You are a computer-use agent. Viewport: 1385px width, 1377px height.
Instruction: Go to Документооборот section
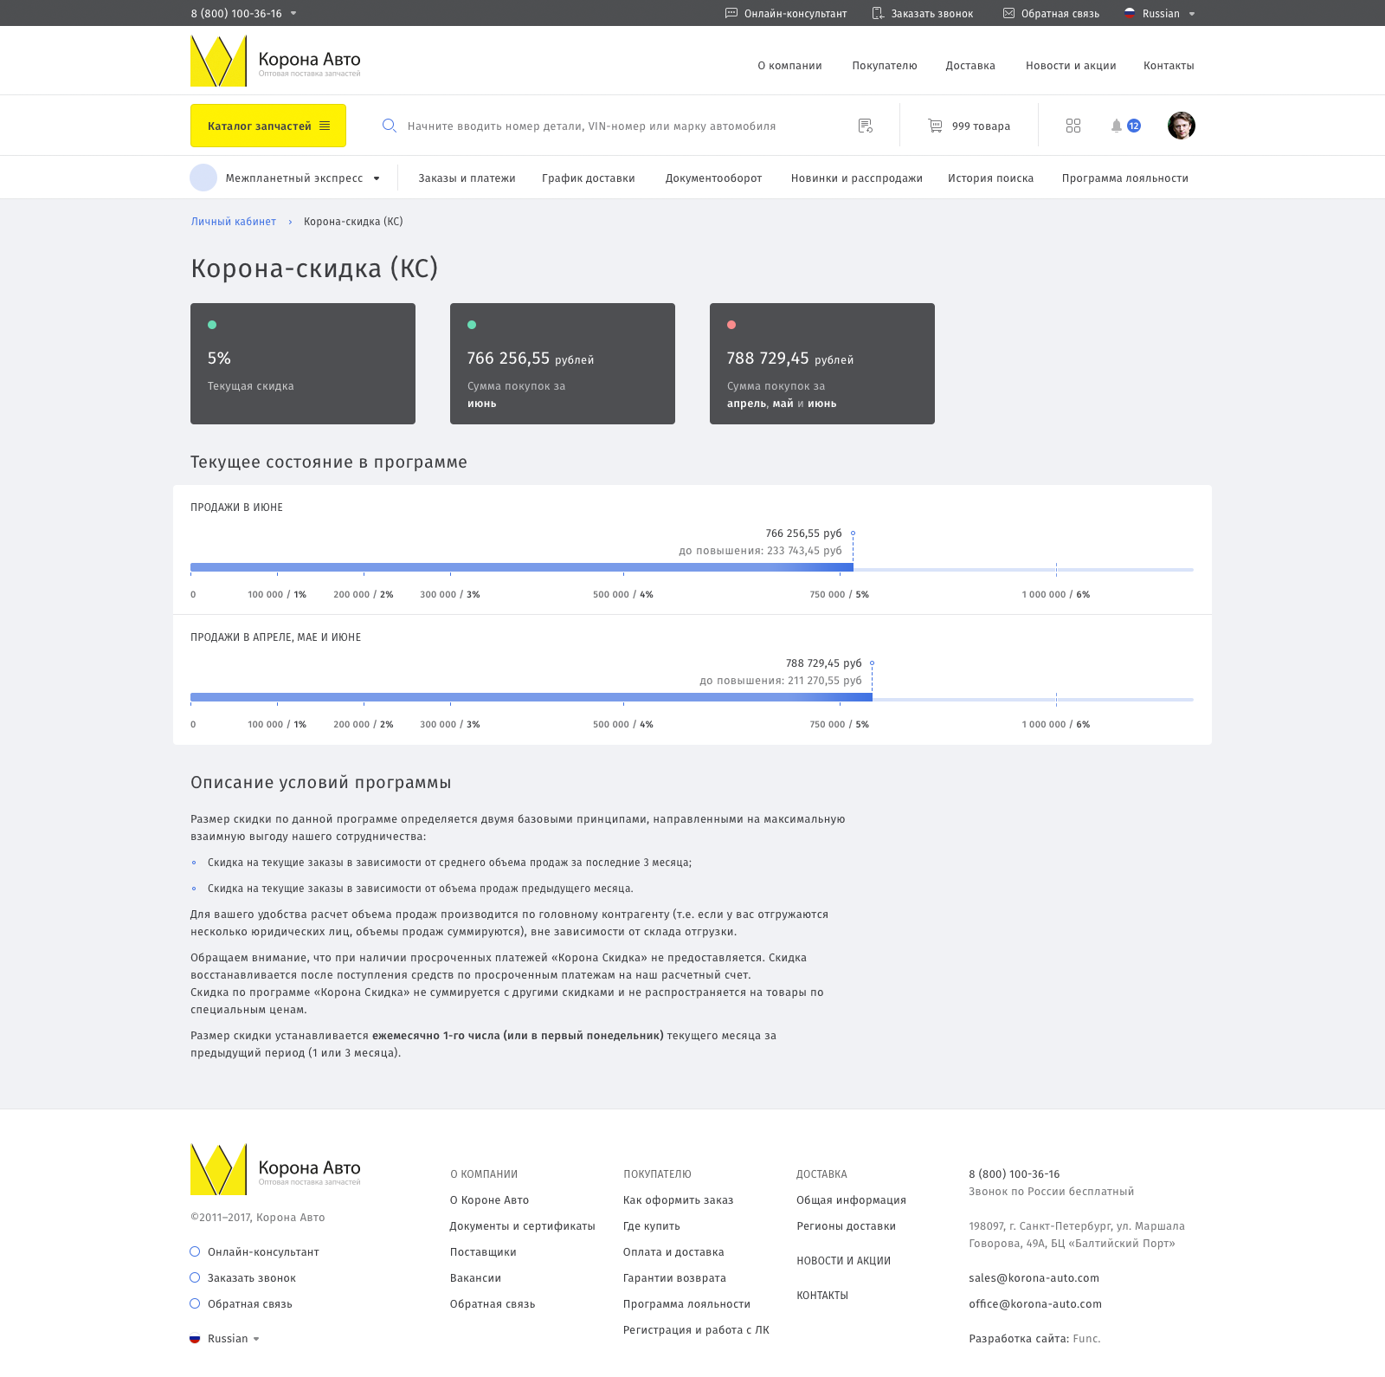coord(713,178)
